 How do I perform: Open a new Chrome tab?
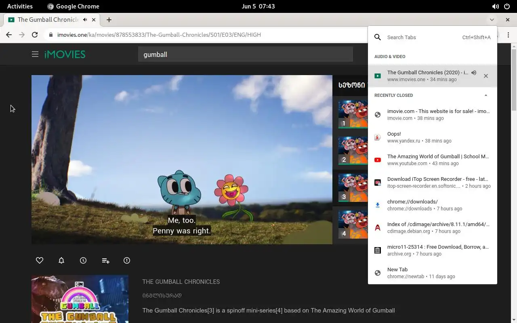click(109, 19)
